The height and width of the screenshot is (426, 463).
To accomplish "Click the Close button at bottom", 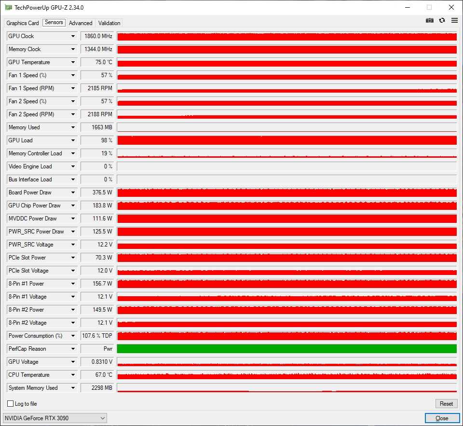I will 442,418.
